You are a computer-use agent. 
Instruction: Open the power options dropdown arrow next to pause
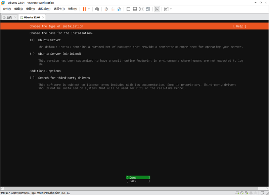(x=89, y=9)
